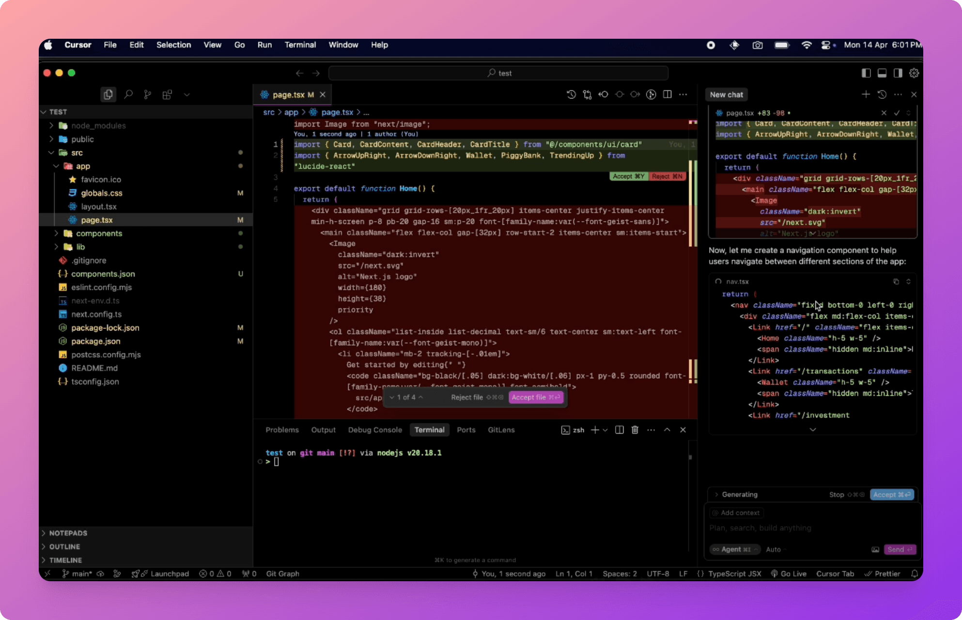Go to next change, 1 of 4
Viewport: 962px width, 620px height.
(392, 397)
